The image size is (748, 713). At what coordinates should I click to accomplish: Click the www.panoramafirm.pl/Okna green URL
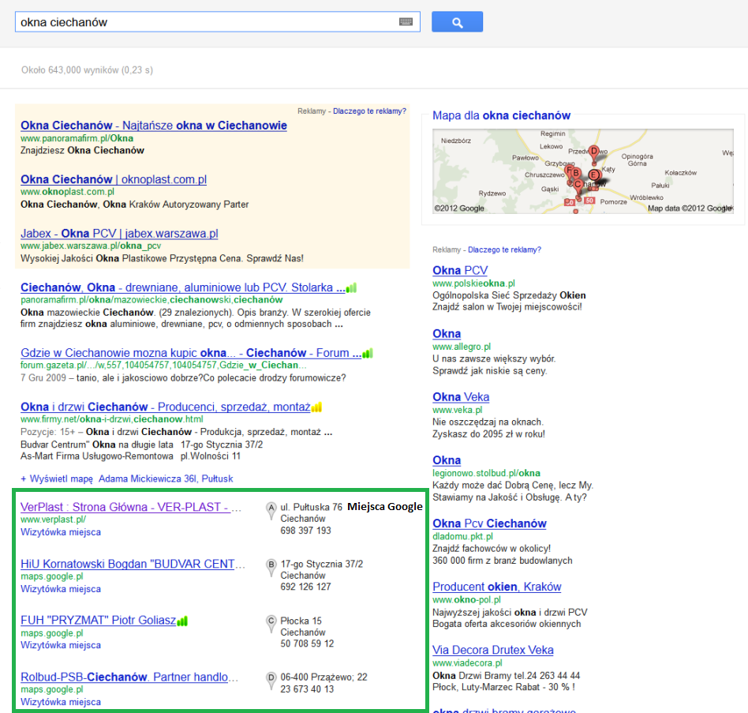[77, 138]
